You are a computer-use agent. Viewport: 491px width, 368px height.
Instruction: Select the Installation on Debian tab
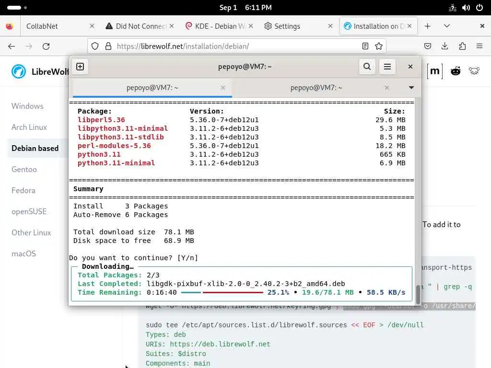378,26
